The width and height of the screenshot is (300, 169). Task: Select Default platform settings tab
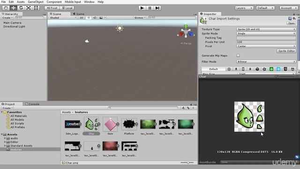tap(213, 69)
